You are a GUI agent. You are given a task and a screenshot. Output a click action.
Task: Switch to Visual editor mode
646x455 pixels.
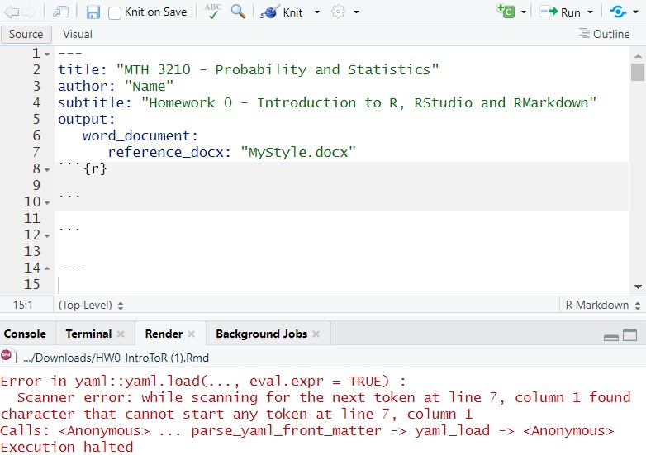pyautogui.click(x=78, y=34)
